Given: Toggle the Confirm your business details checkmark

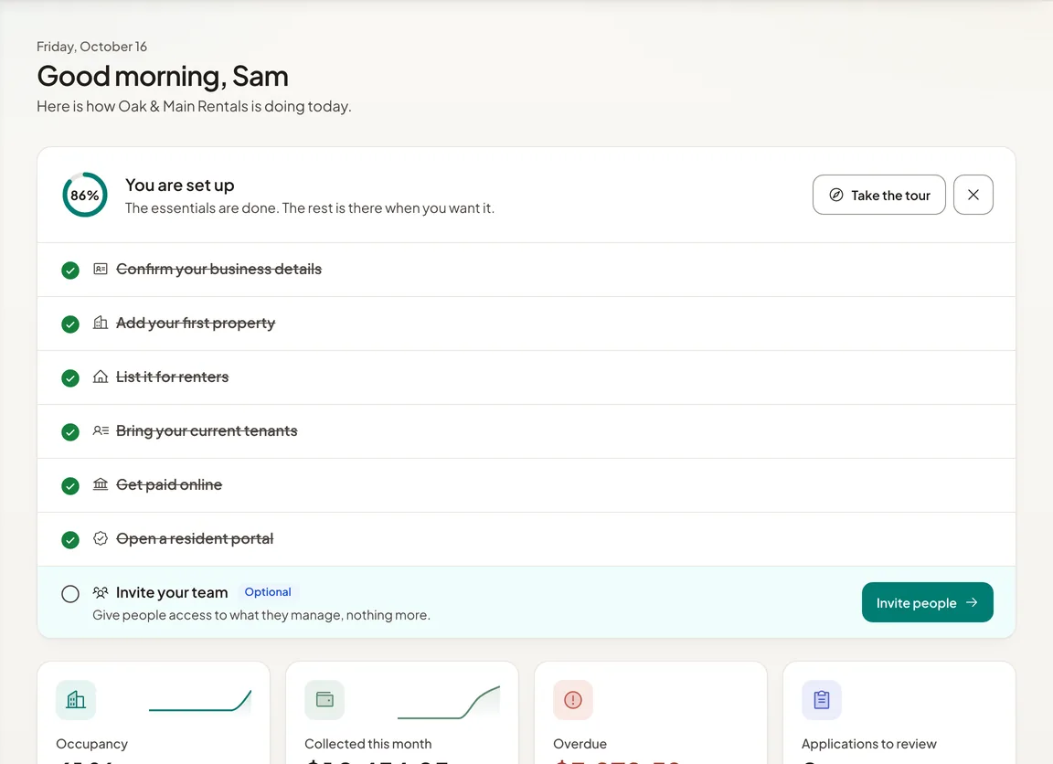Looking at the screenshot, I should pos(69,270).
